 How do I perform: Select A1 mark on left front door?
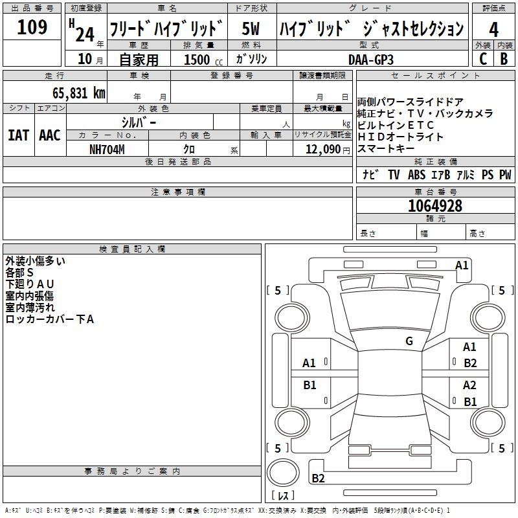click(x=309, y=363)
